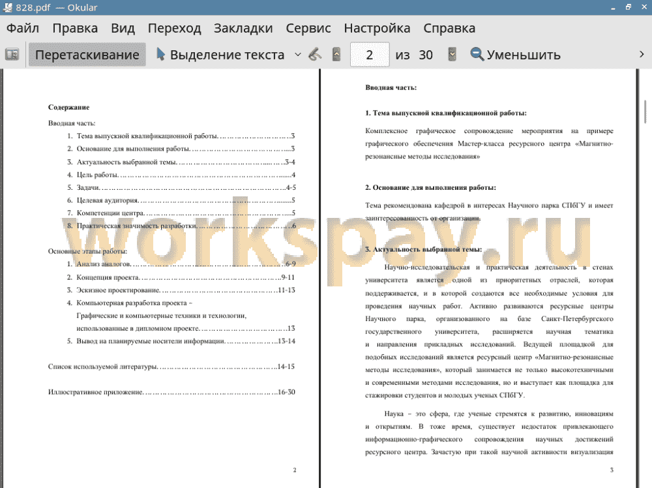This screenshot has width=652, height=488.
Task: Click the entry Список используемой литературы
Action: (x=171, y=367)
